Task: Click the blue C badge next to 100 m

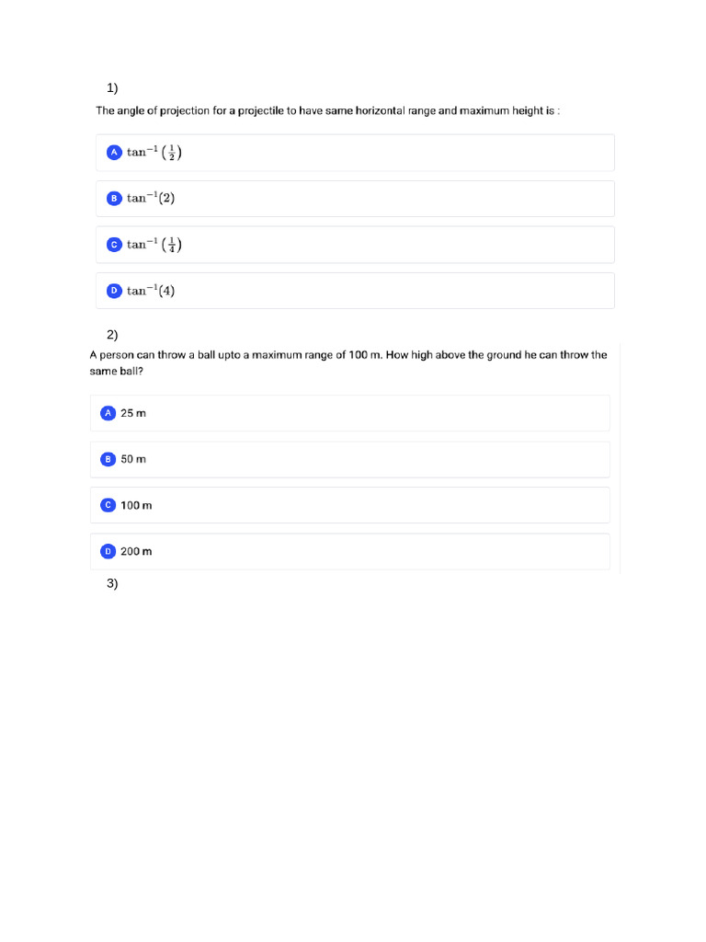Action: 108,505
